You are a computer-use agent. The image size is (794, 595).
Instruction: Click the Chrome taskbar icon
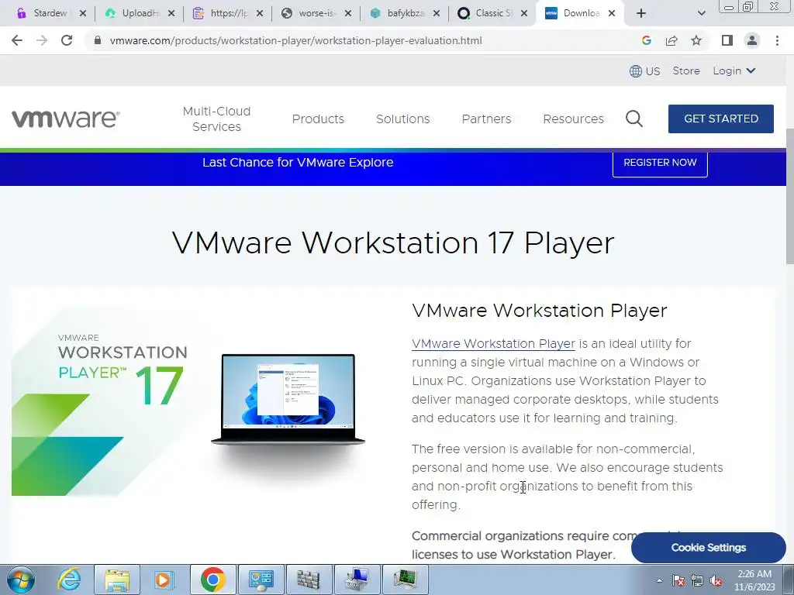coord(213,580)
